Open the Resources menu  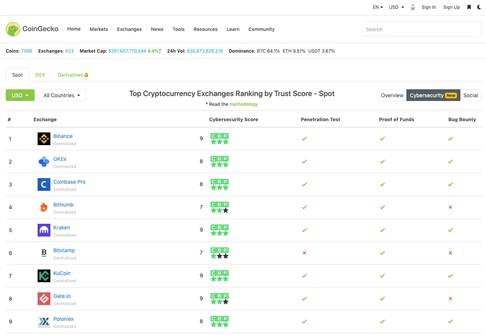[x=205, y=29]
